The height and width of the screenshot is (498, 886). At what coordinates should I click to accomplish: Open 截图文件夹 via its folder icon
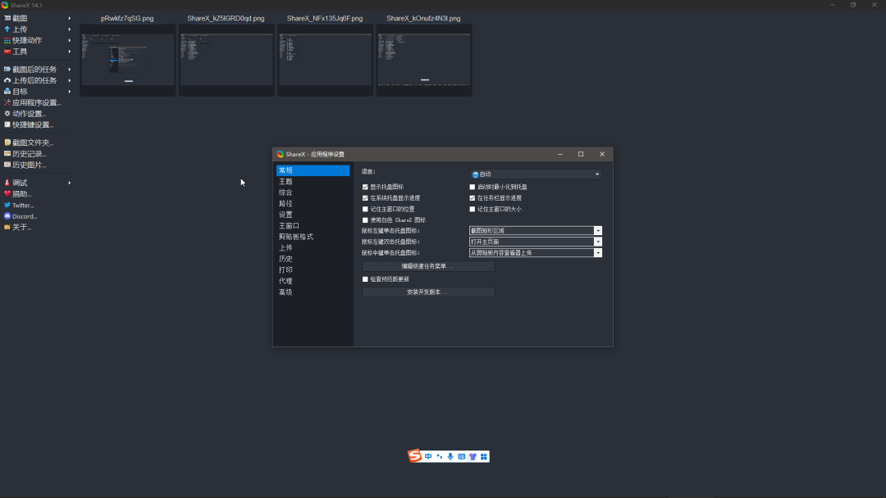pyautogui.click(x=7, y=143)
